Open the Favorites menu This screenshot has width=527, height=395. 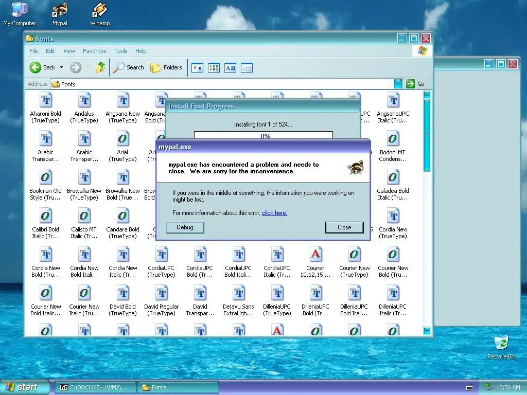click(95, 51)
